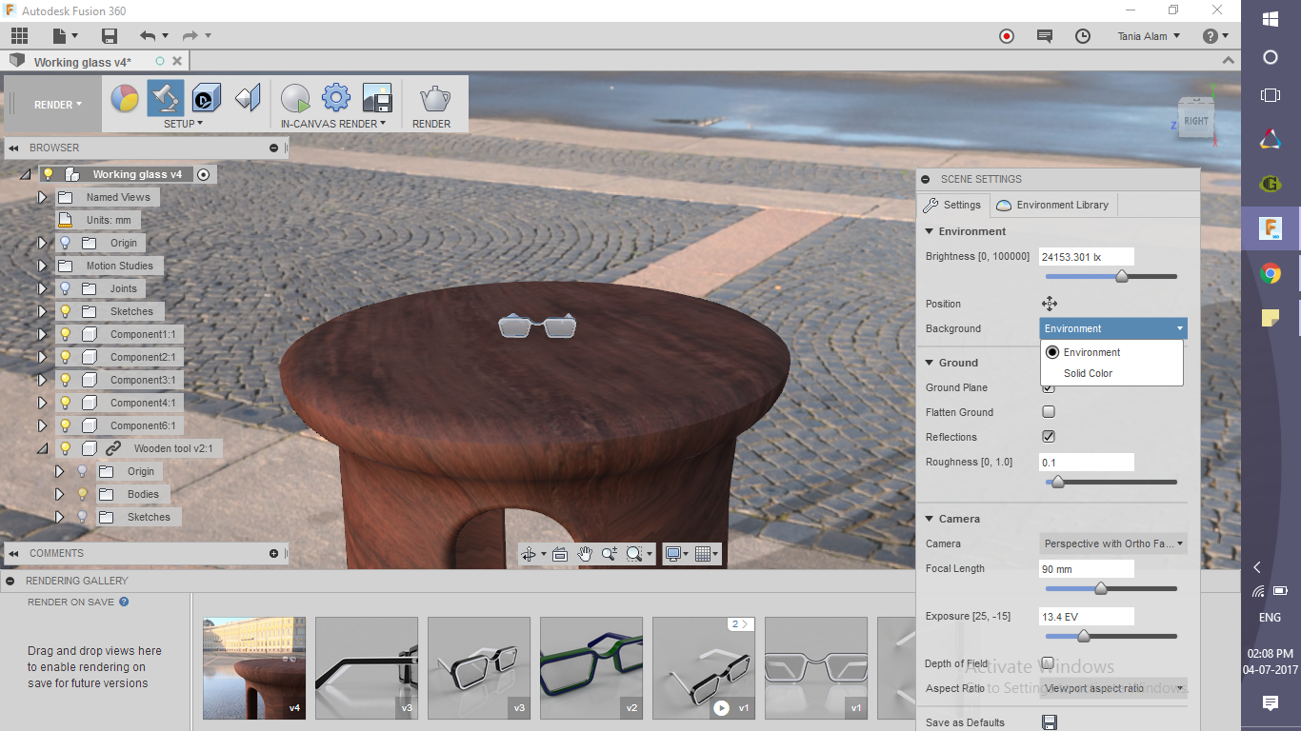Start the In-Canvas Render icon

pyautogui.click(x=295, y=98)
